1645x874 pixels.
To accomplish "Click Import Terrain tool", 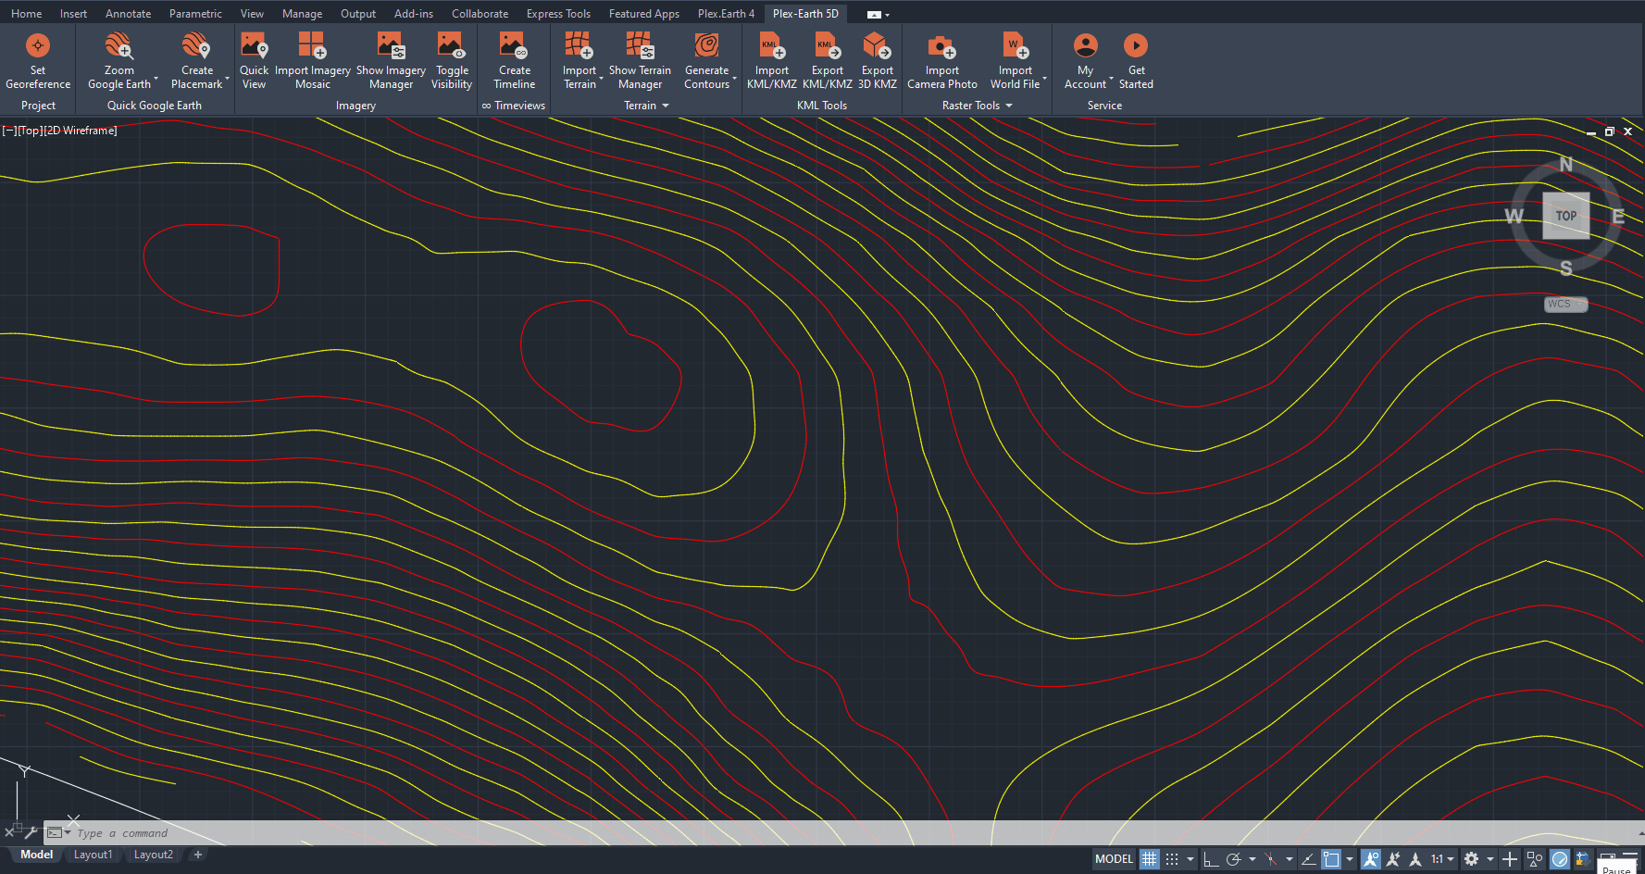I will (579, 61).
